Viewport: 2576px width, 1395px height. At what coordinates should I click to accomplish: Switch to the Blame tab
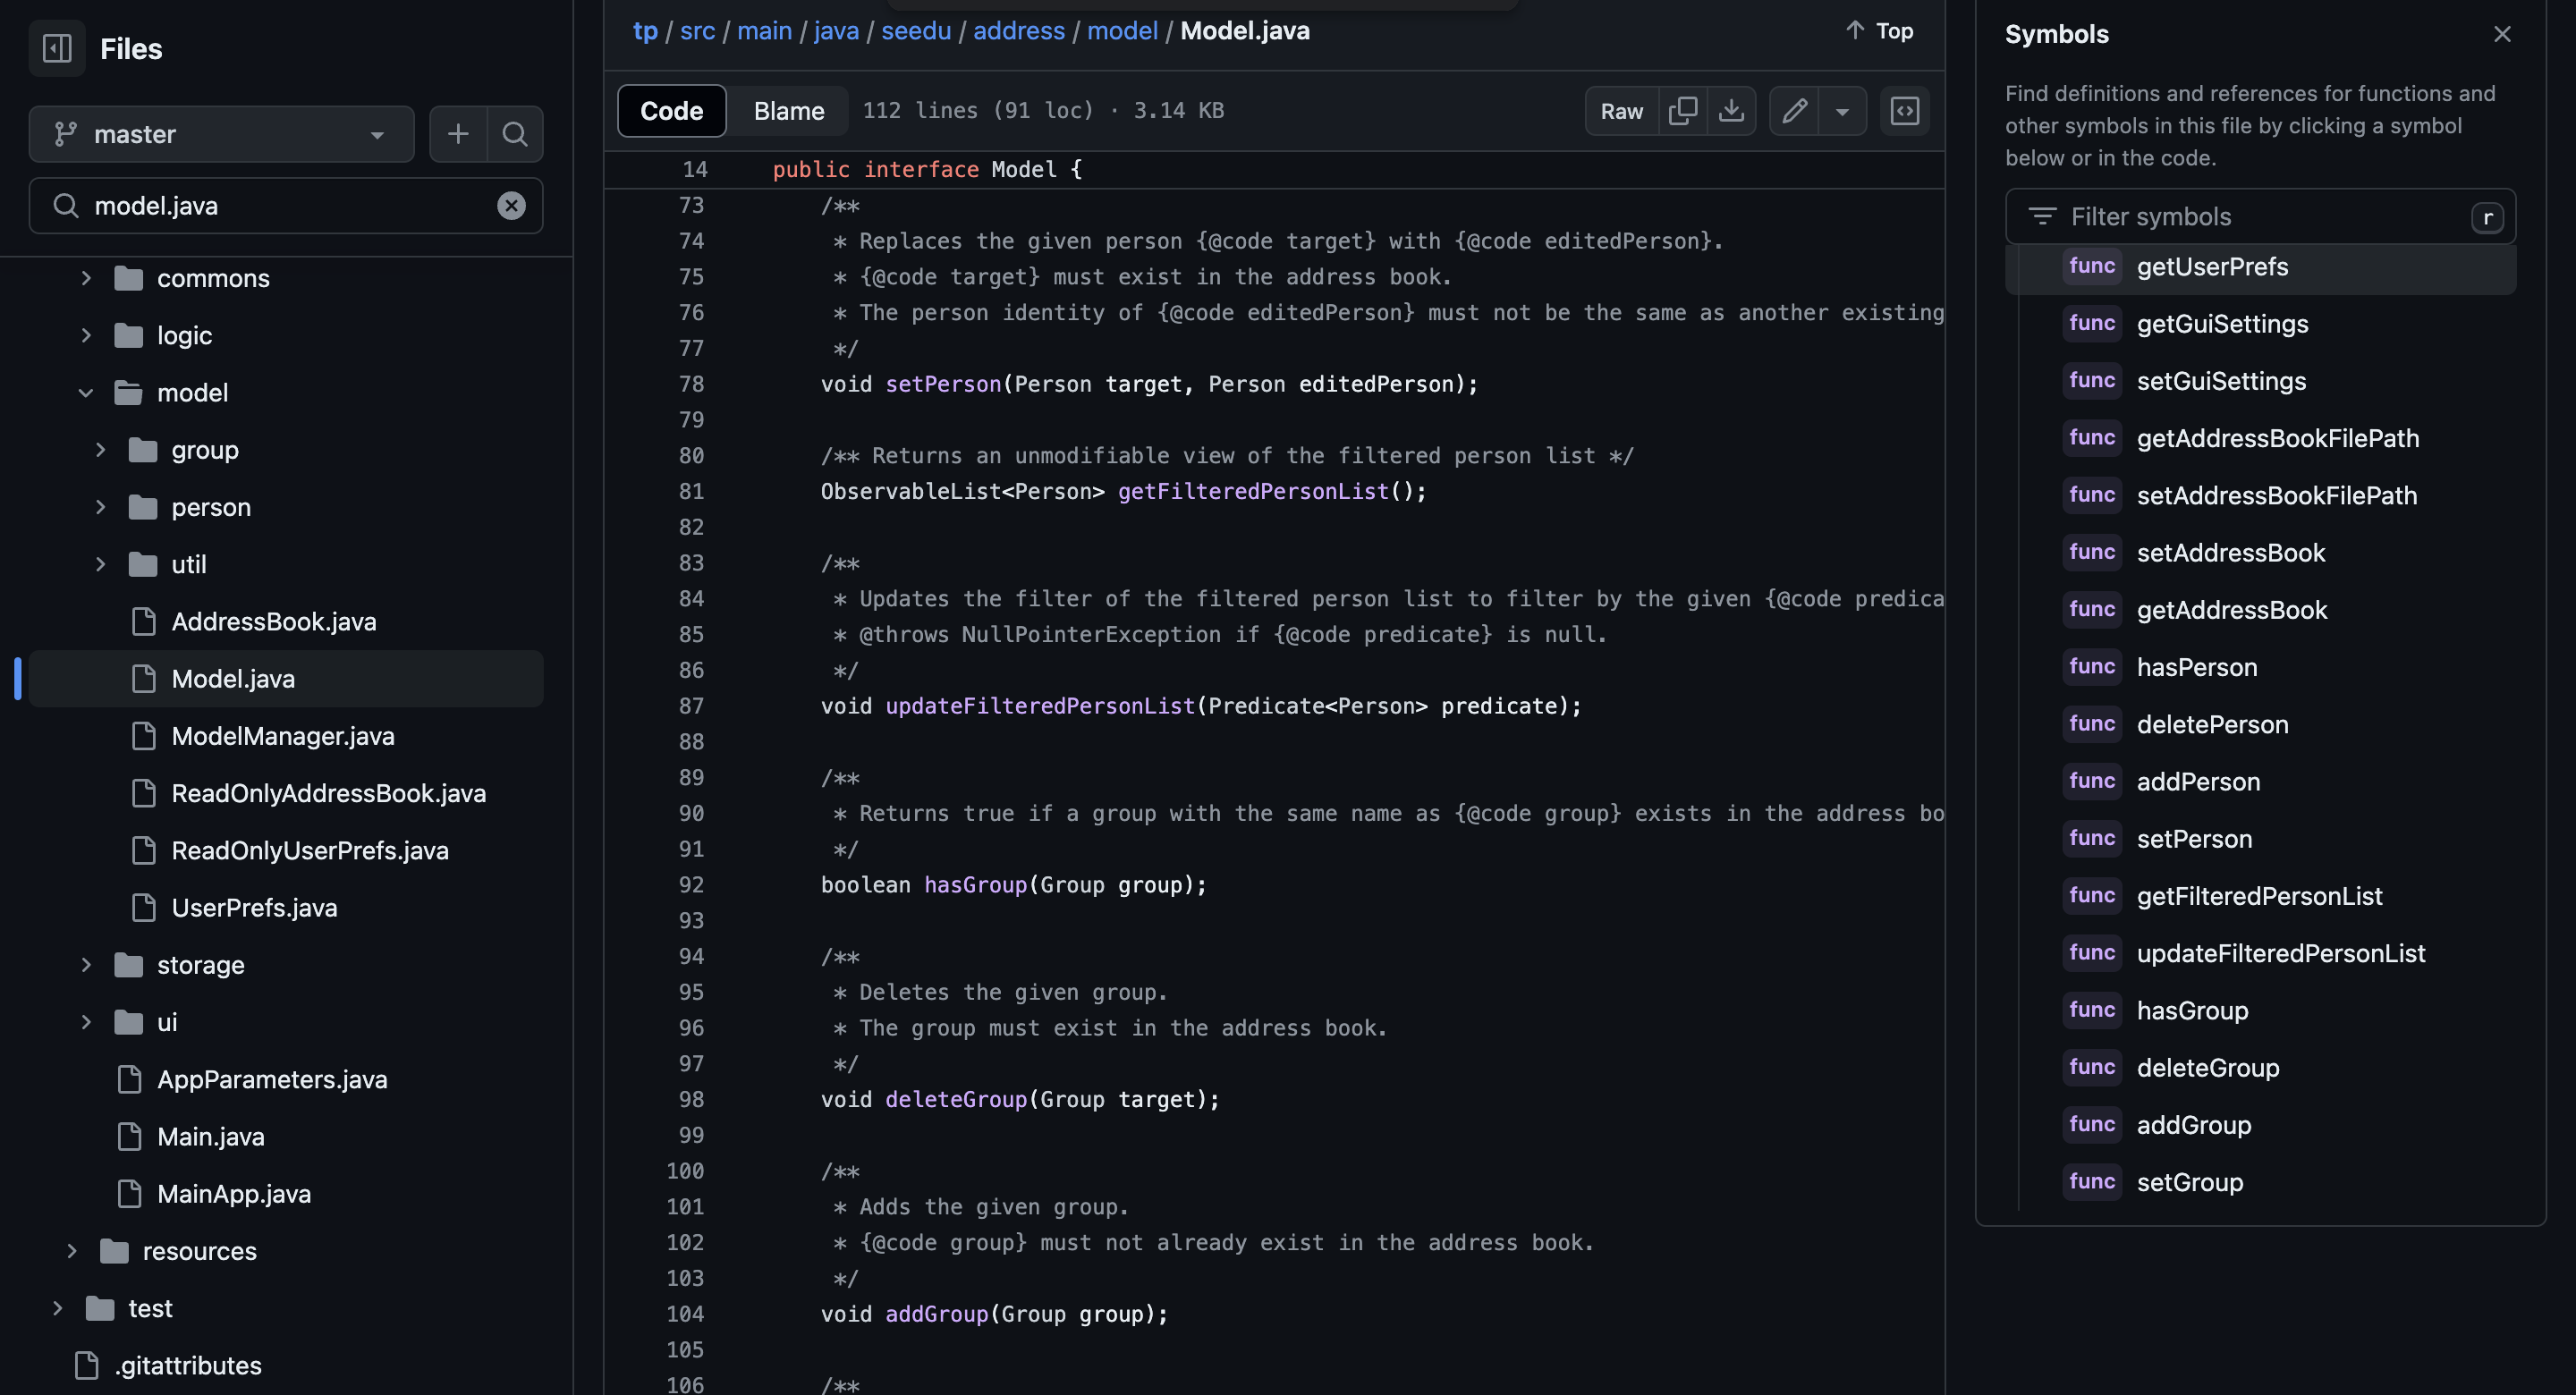(x=788, y=111)
